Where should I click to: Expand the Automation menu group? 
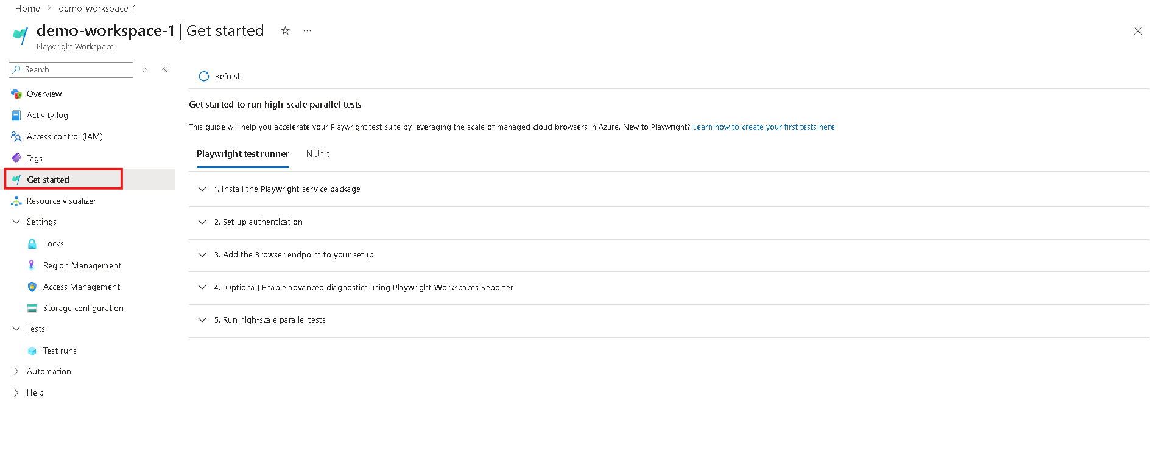pyautogui.click(x=49, y=371)
